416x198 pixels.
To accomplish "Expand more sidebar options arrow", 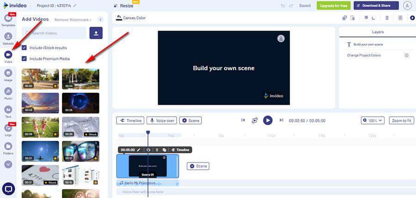I will pos(8,164).
